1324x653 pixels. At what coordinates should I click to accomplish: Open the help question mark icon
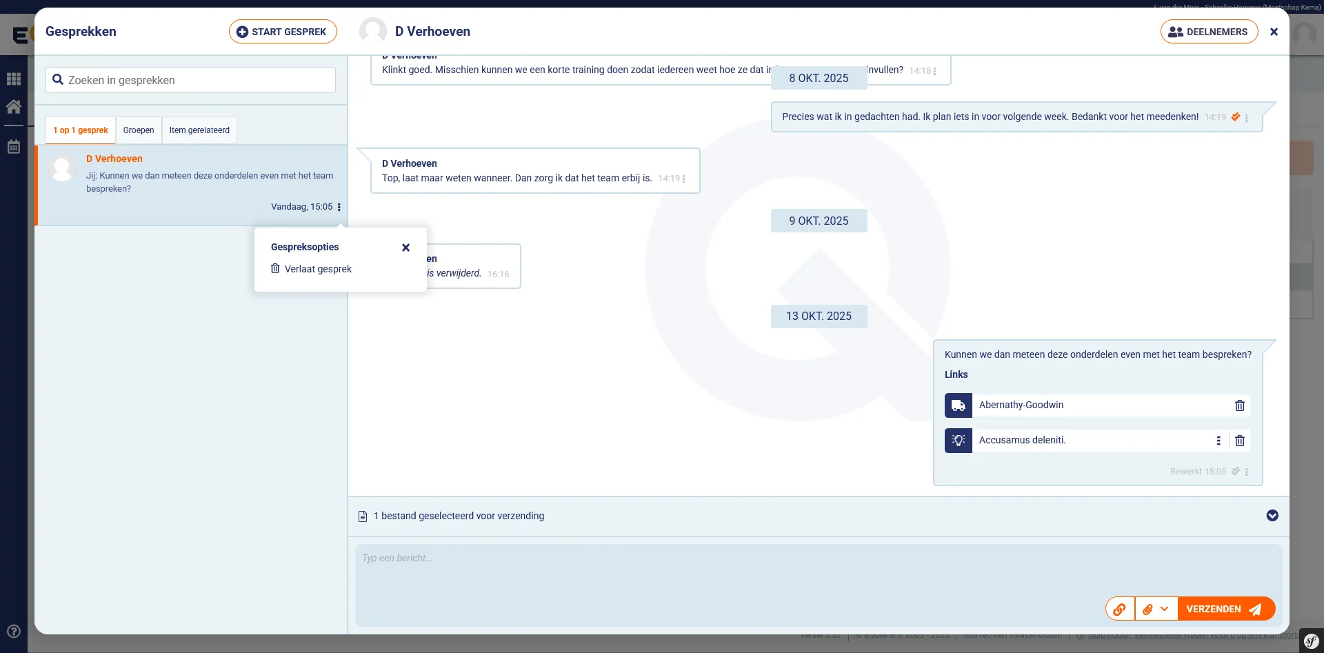pyautogui.click(x=14, y=631)
